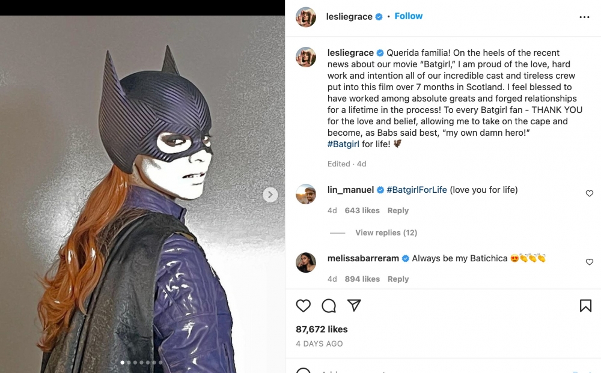Share post via paper plane icon
This screenshot has height=373, width=601.
pyautogui.click(x=355, y=306)
